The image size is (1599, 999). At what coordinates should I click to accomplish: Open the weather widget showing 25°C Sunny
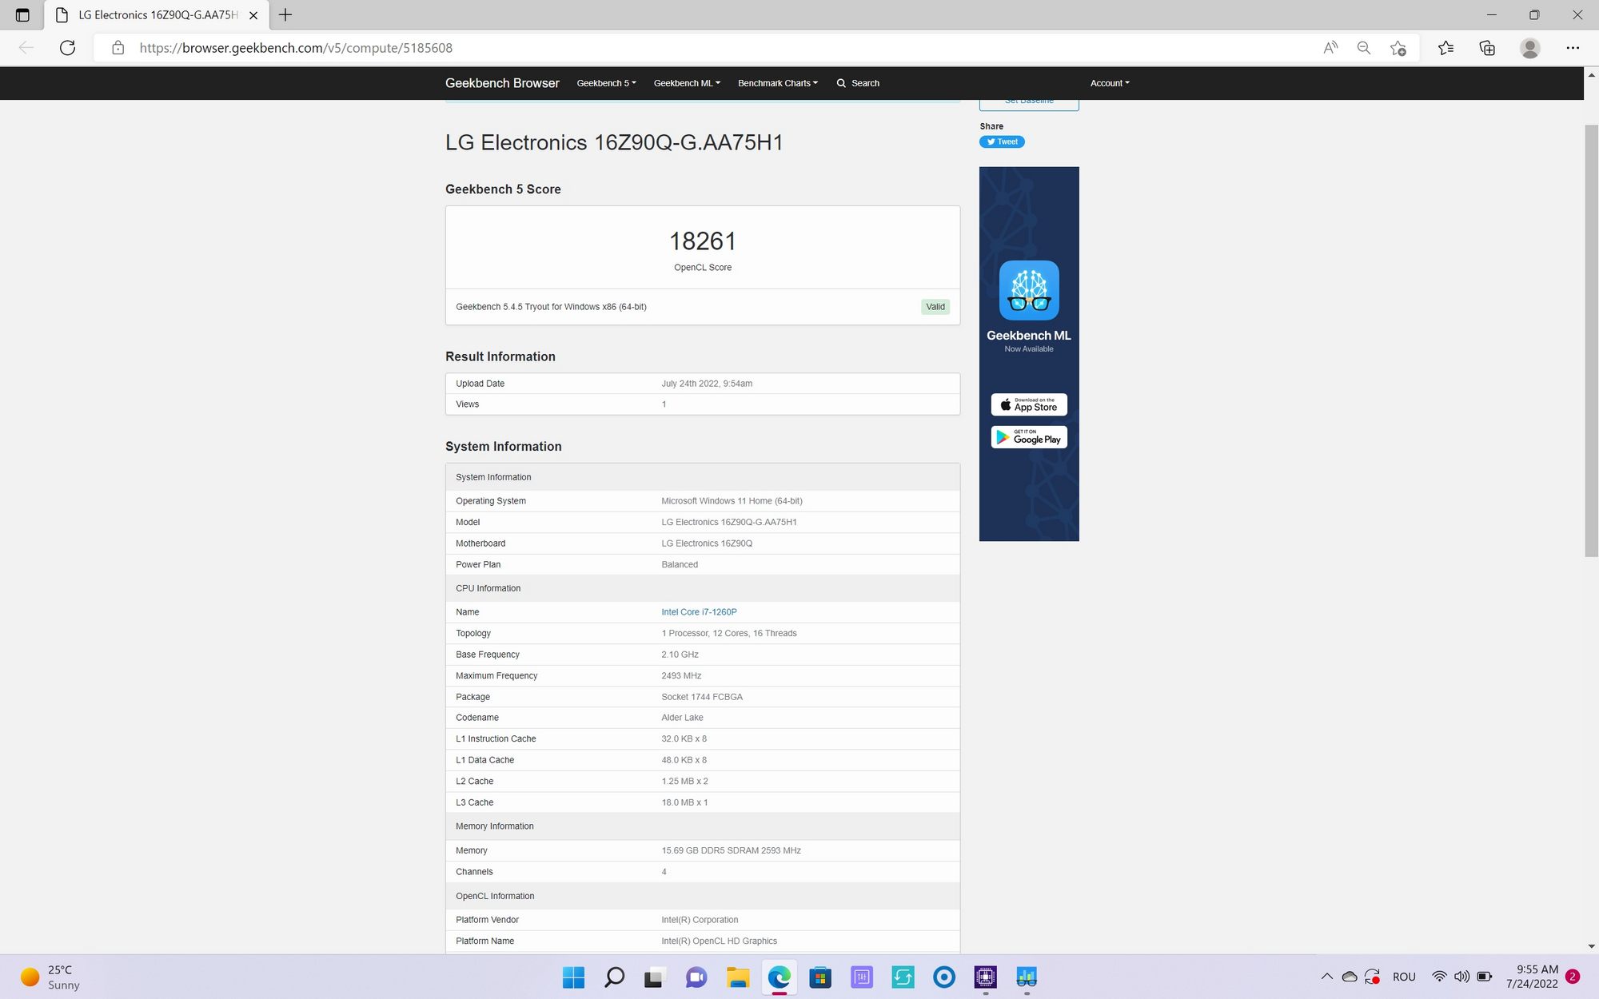coord(51,977)
